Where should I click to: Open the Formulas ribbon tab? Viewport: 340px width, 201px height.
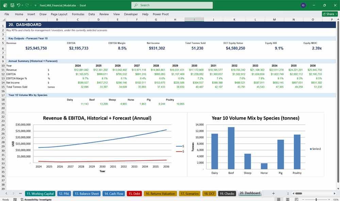pyautogui.click(x=78, y=14)
